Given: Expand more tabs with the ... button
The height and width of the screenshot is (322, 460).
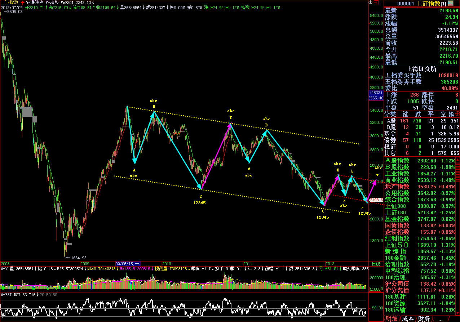Looking at the screenshot, I should click(x=440, y=319).
